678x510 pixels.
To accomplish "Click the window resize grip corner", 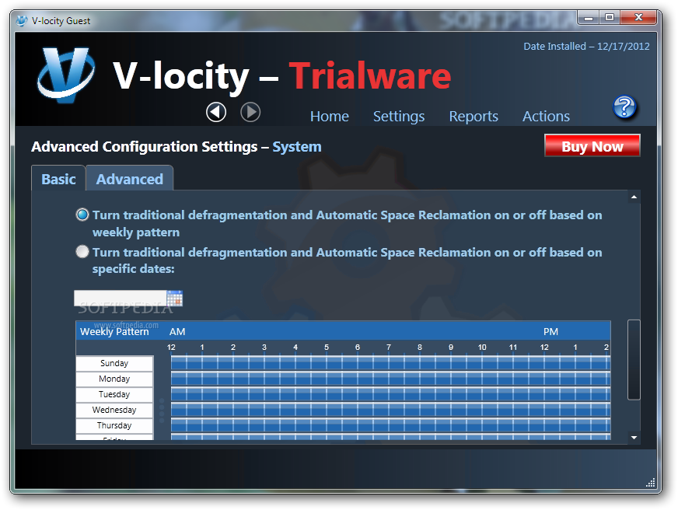I will pos(651,482).
